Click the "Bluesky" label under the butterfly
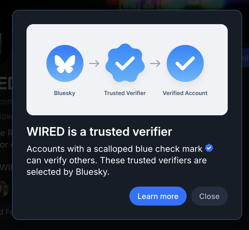 pos(65,93)
